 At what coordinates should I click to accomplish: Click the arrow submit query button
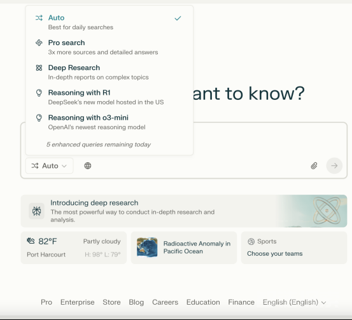click(334, 166)
